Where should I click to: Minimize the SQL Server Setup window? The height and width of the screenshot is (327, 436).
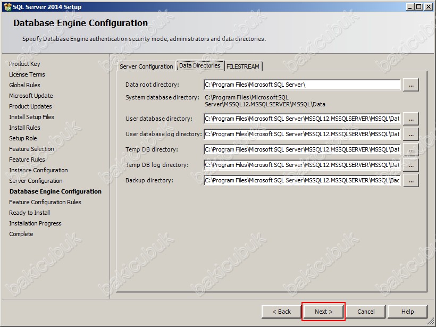(x=410, y=7)
